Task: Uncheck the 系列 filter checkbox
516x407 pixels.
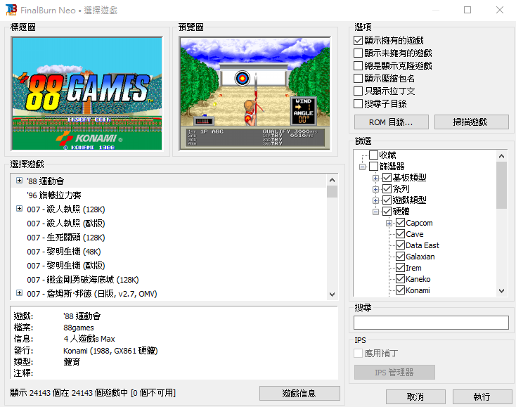Action: click(387, 188)
